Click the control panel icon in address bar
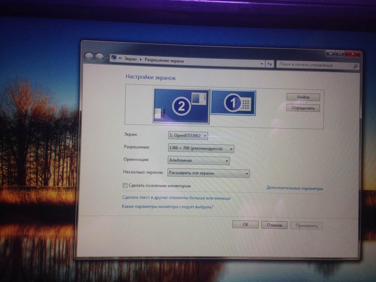The image size is (376, 282). (114, 58)
